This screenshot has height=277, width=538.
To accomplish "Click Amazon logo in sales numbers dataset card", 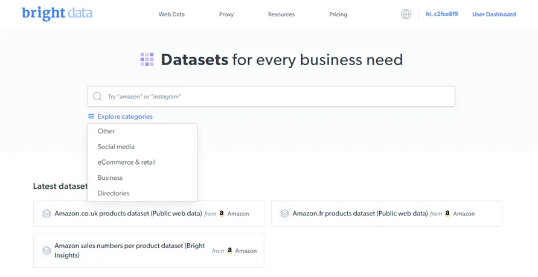I will [x=230, y=250].
